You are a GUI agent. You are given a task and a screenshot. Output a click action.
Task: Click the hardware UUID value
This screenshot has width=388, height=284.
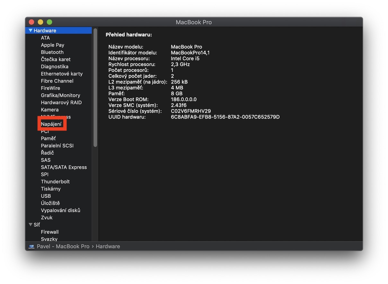tap(225, 117)
